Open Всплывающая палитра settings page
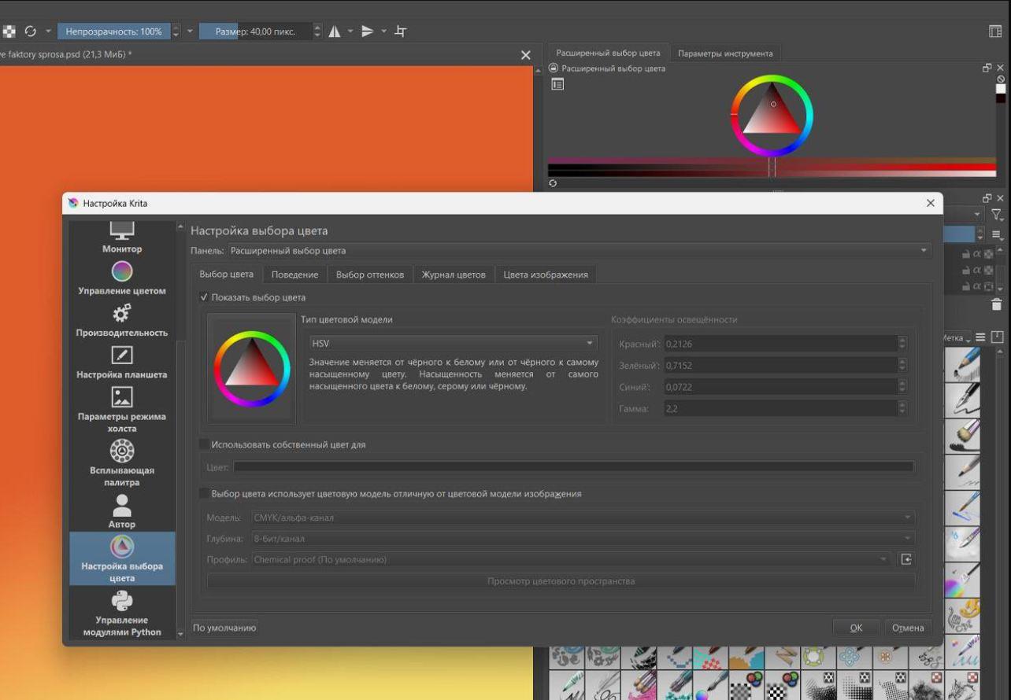Viewport: 1011px width, 700px height. (121, 463)
